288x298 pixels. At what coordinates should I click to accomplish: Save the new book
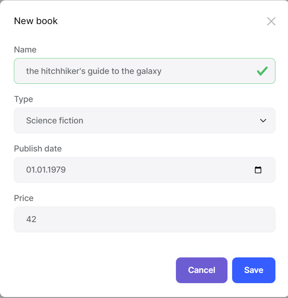[x=253, y=270]
